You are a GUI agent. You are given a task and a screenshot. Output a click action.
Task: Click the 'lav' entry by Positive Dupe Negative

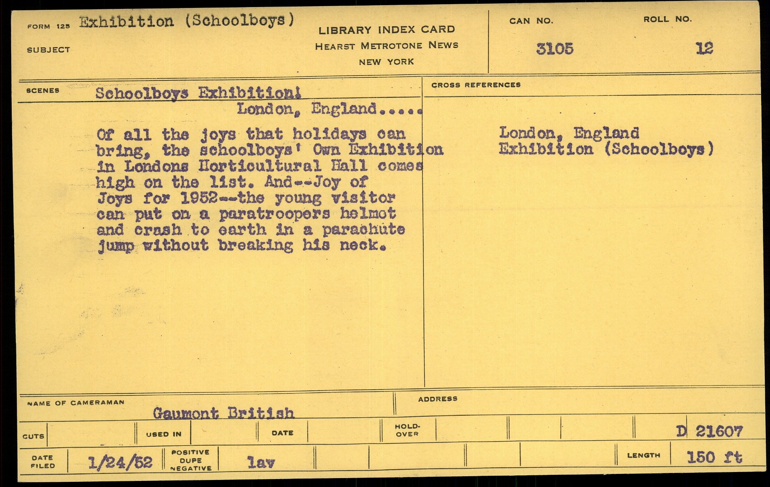click(x=261, y=463)
